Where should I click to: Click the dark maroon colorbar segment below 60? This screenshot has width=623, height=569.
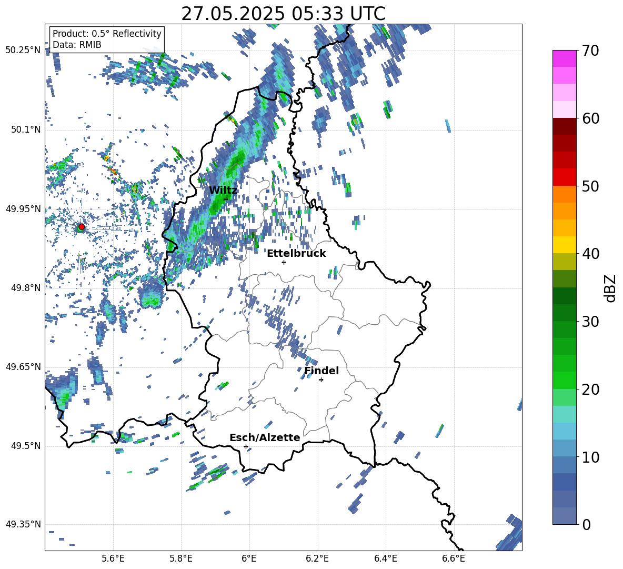click(x=564, y=126)
